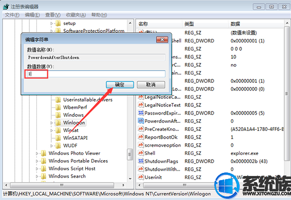291x200 pixels.
Task: Click the Winsat folder icon
Action: pos(58,130)
